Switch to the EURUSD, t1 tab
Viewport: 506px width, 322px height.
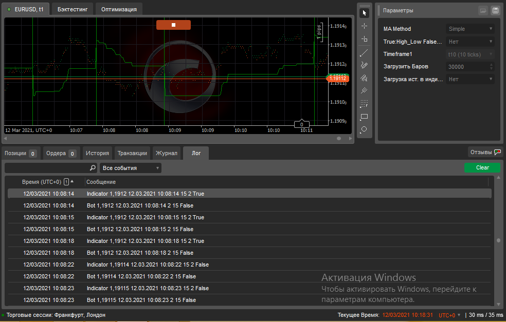click(26, 9)
